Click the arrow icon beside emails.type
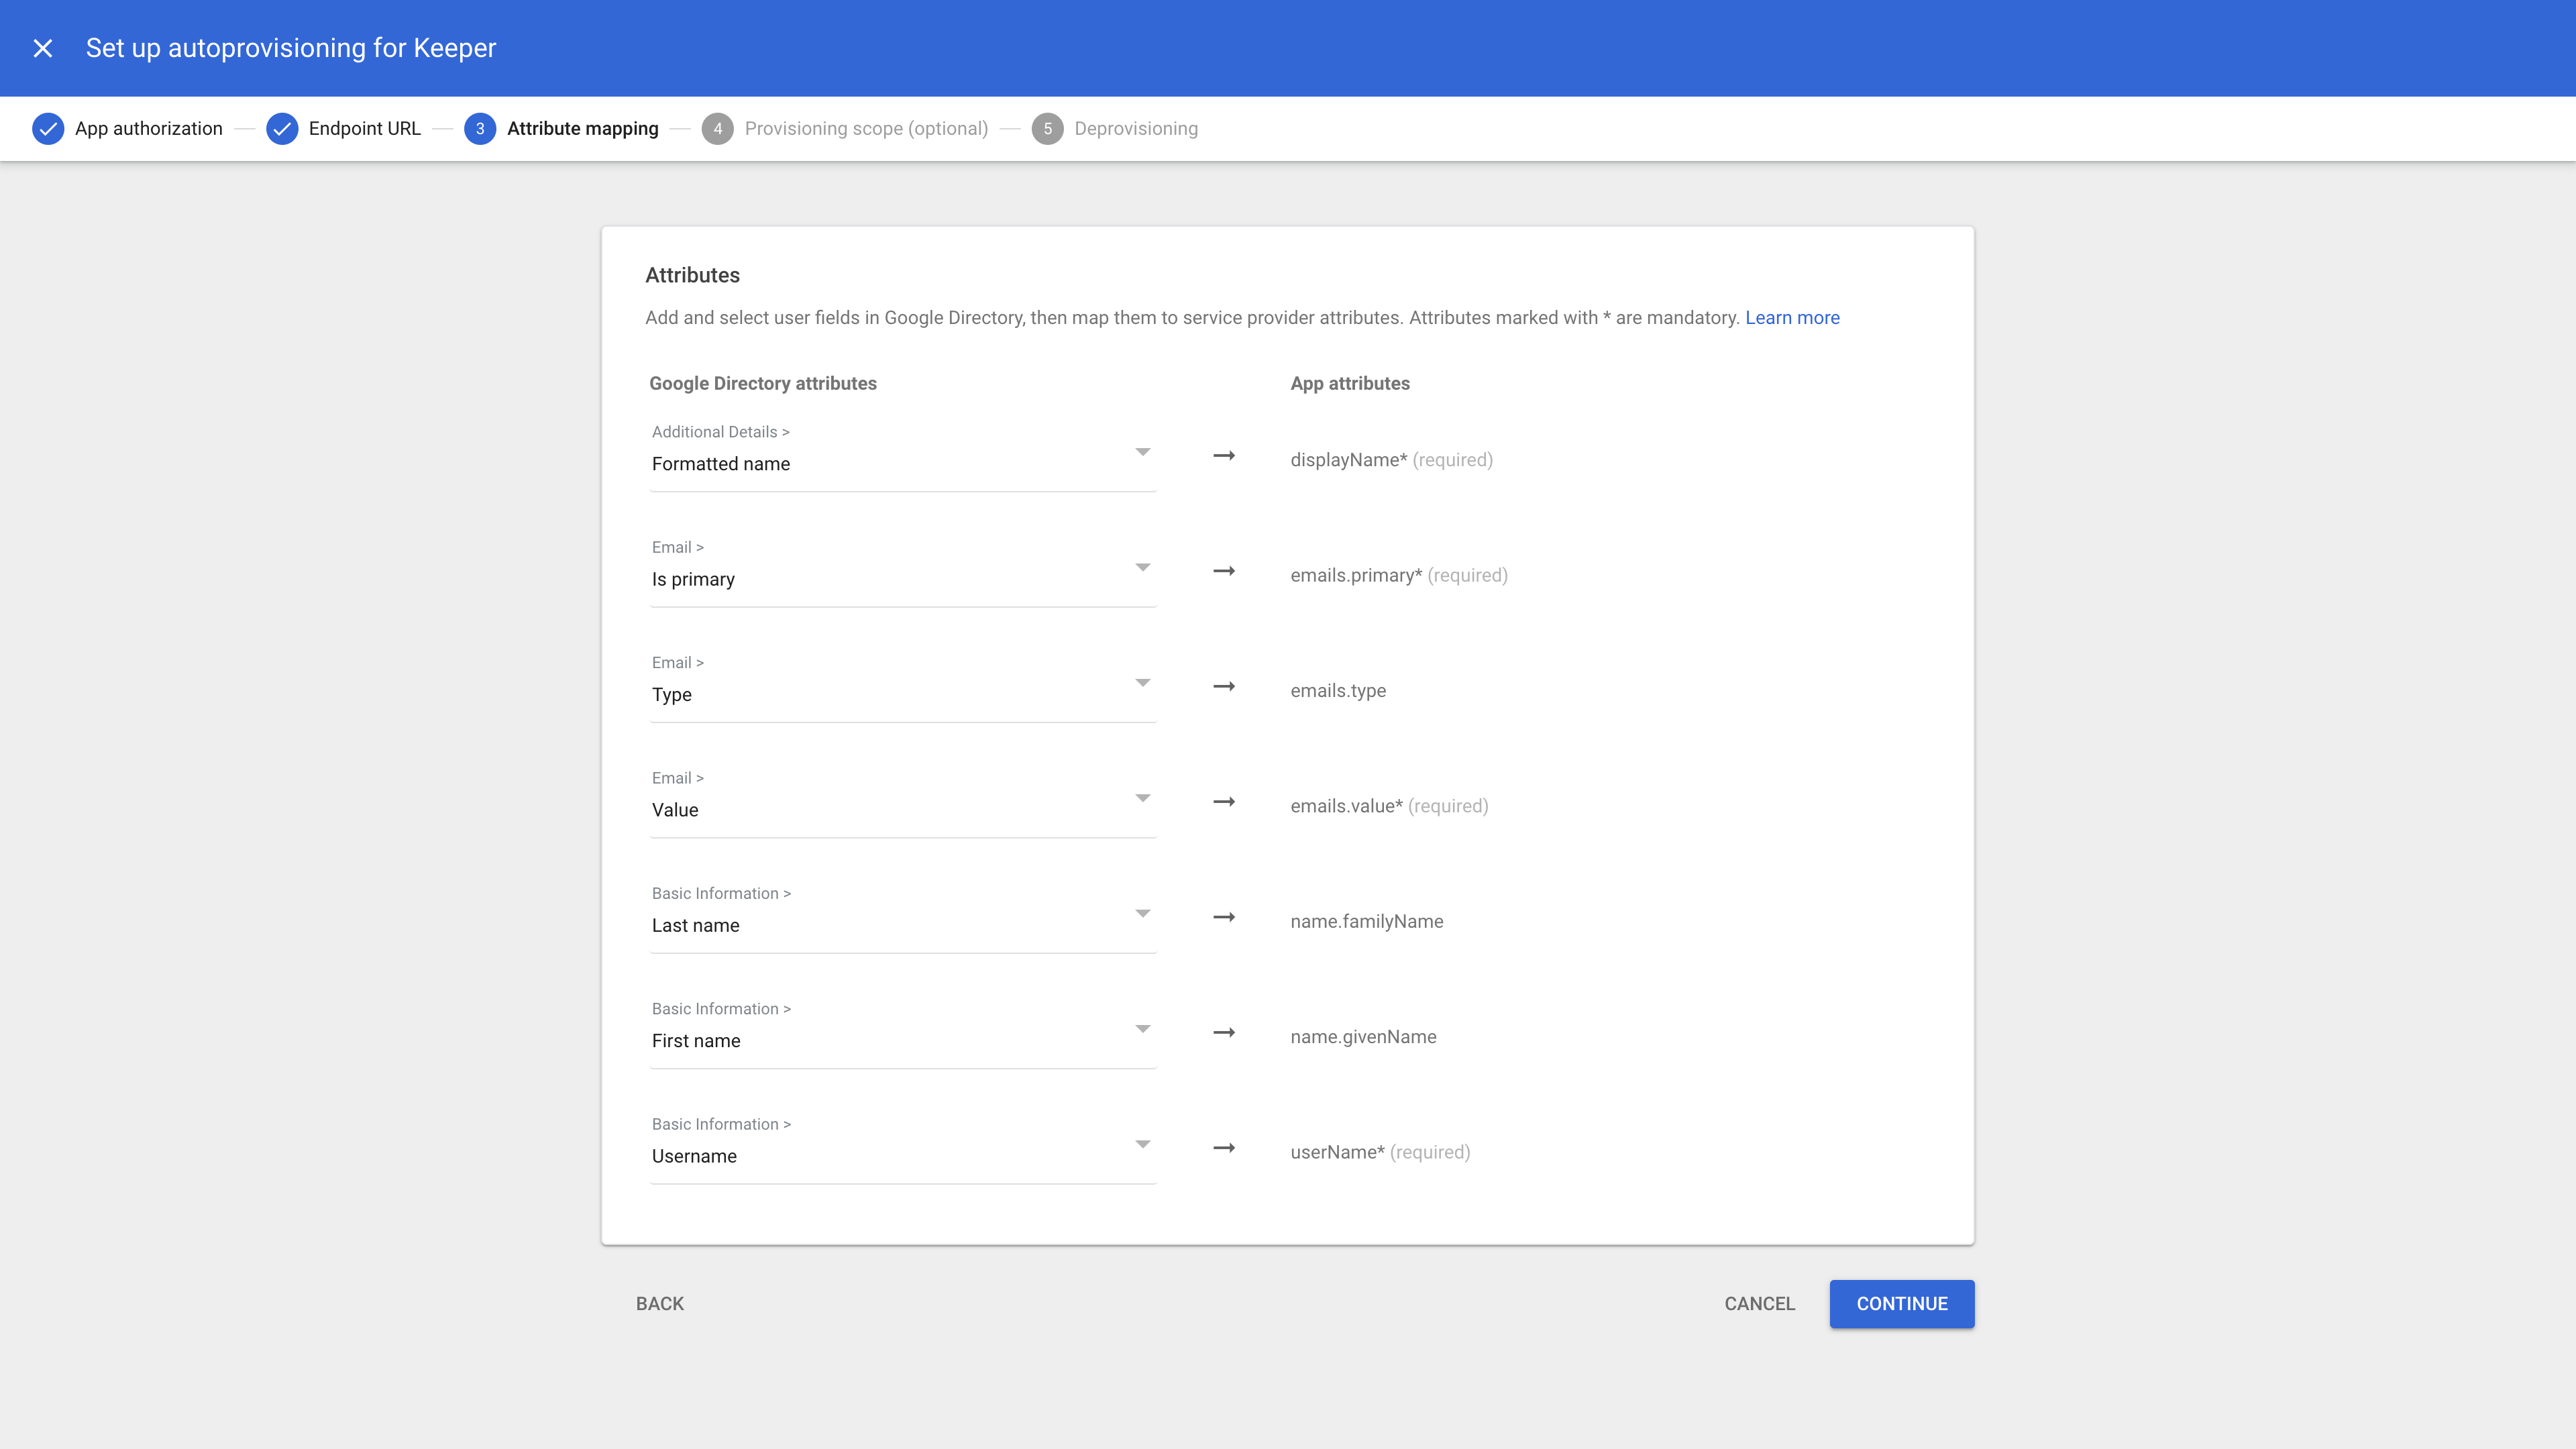2576x1449 pixels. (1224, 687)
